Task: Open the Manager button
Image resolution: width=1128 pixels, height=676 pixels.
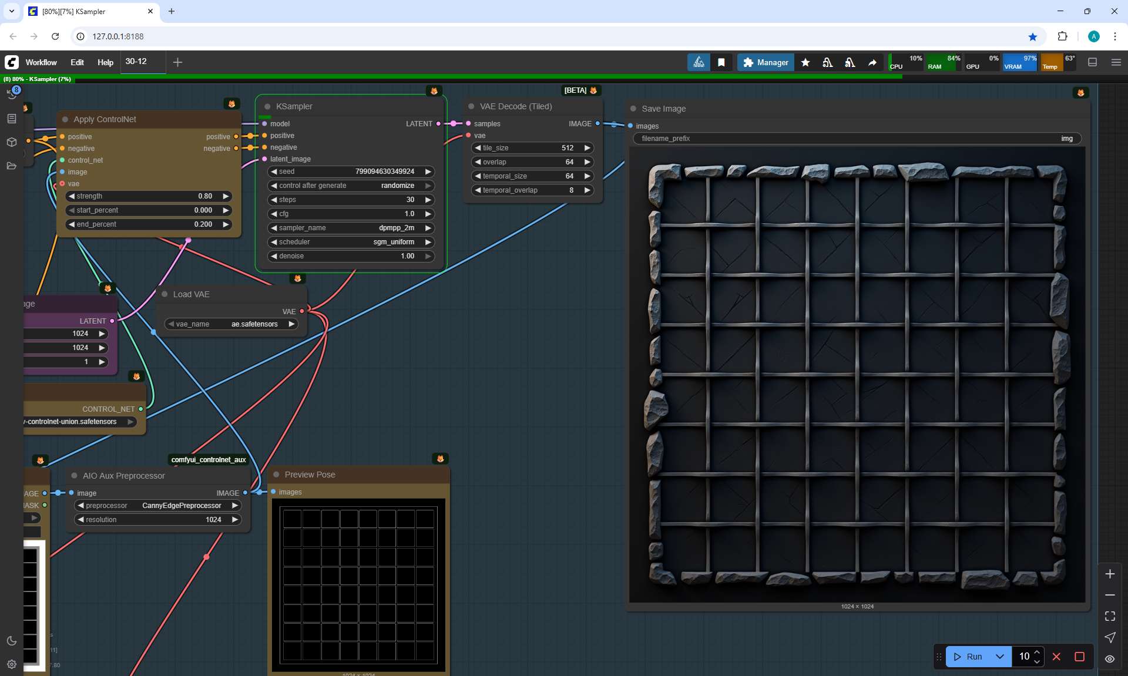Action: coord(766,62)
